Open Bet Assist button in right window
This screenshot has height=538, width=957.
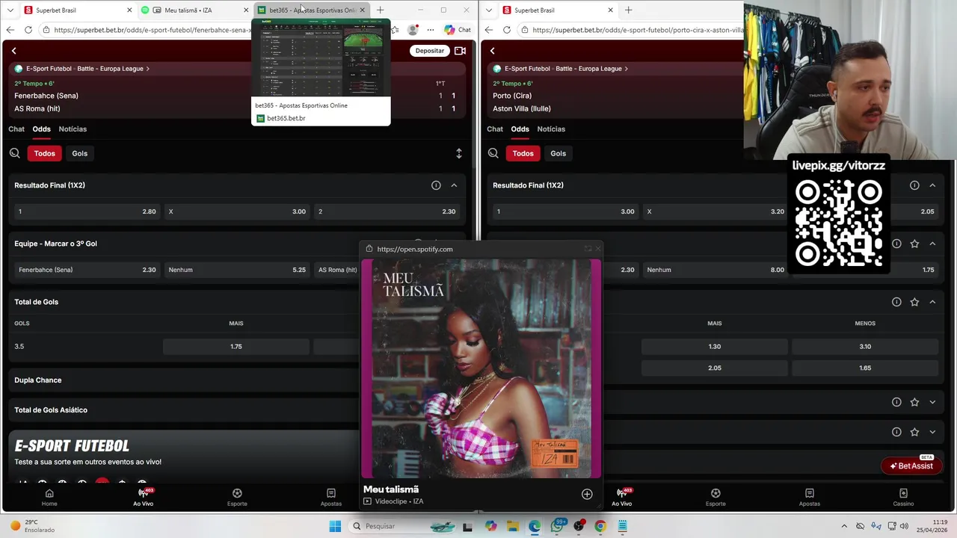pos(911,466)
